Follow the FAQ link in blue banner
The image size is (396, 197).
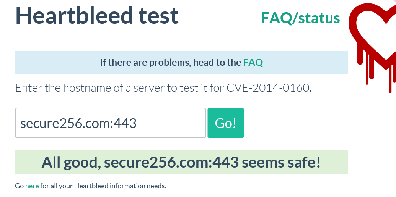pos(253,62)
